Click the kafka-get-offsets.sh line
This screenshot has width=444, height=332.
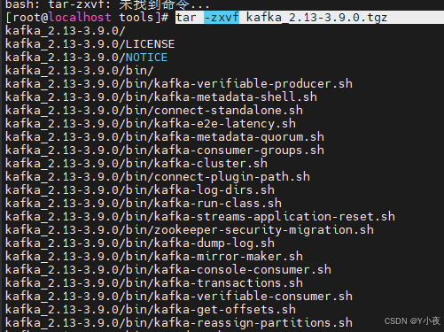[151, 310]
